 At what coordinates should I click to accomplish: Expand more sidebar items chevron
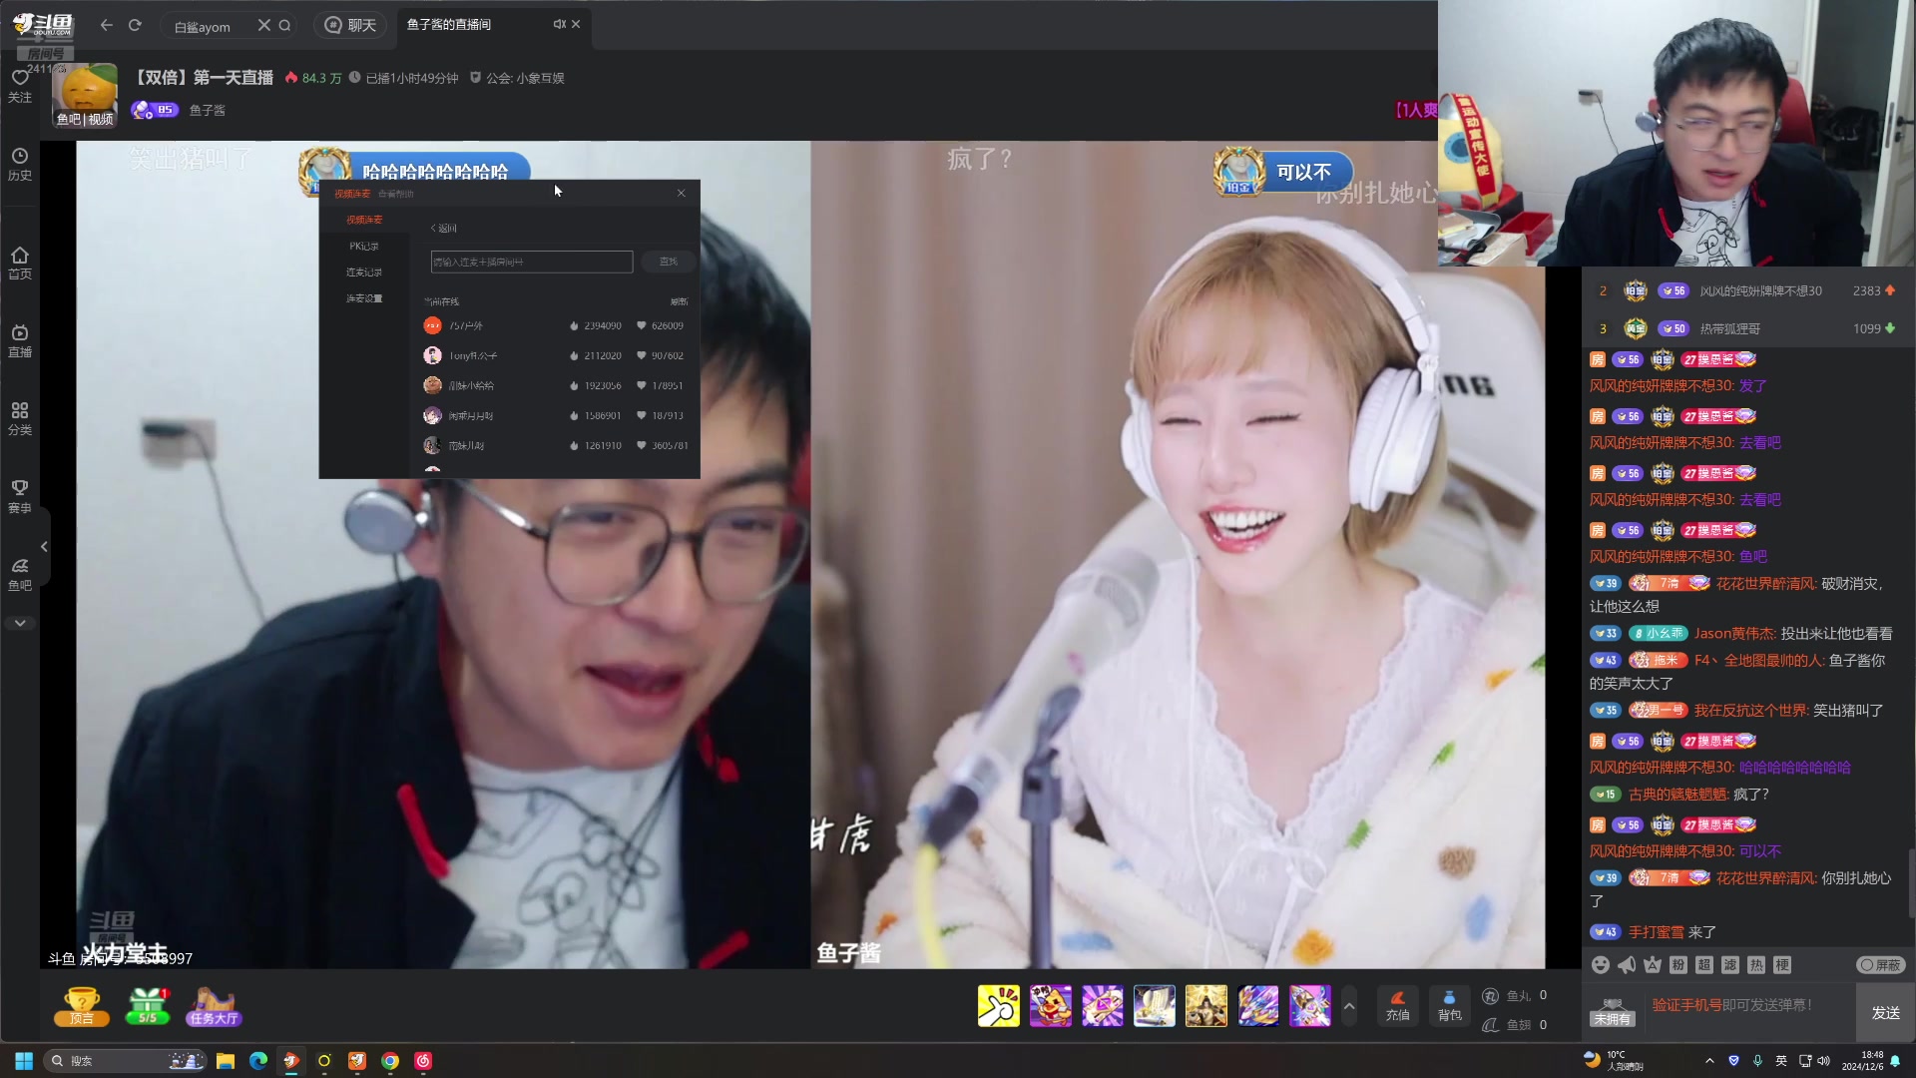[x=20, y=623]
